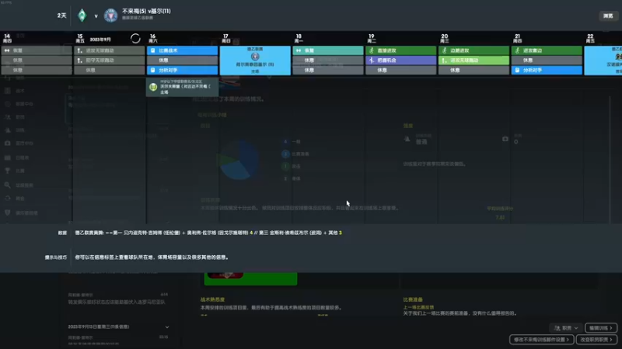Click the day 19 周二 date header
This screenshot has height=349, width=622.
372,38
